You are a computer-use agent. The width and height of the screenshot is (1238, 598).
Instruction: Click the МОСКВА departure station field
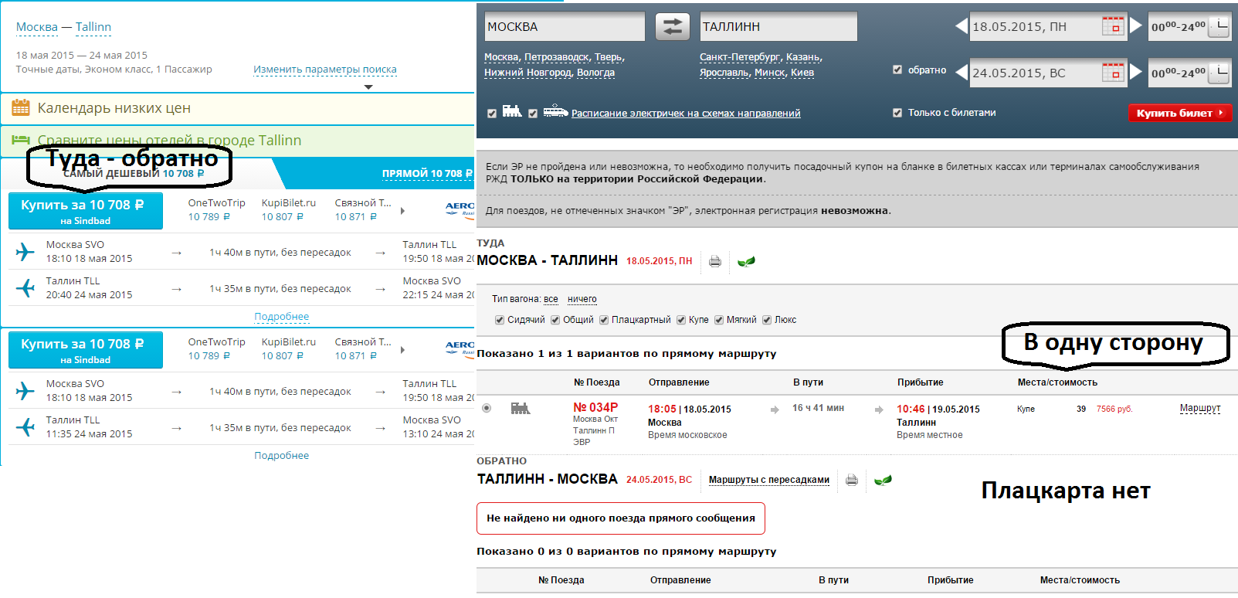[x=565, y=27]
